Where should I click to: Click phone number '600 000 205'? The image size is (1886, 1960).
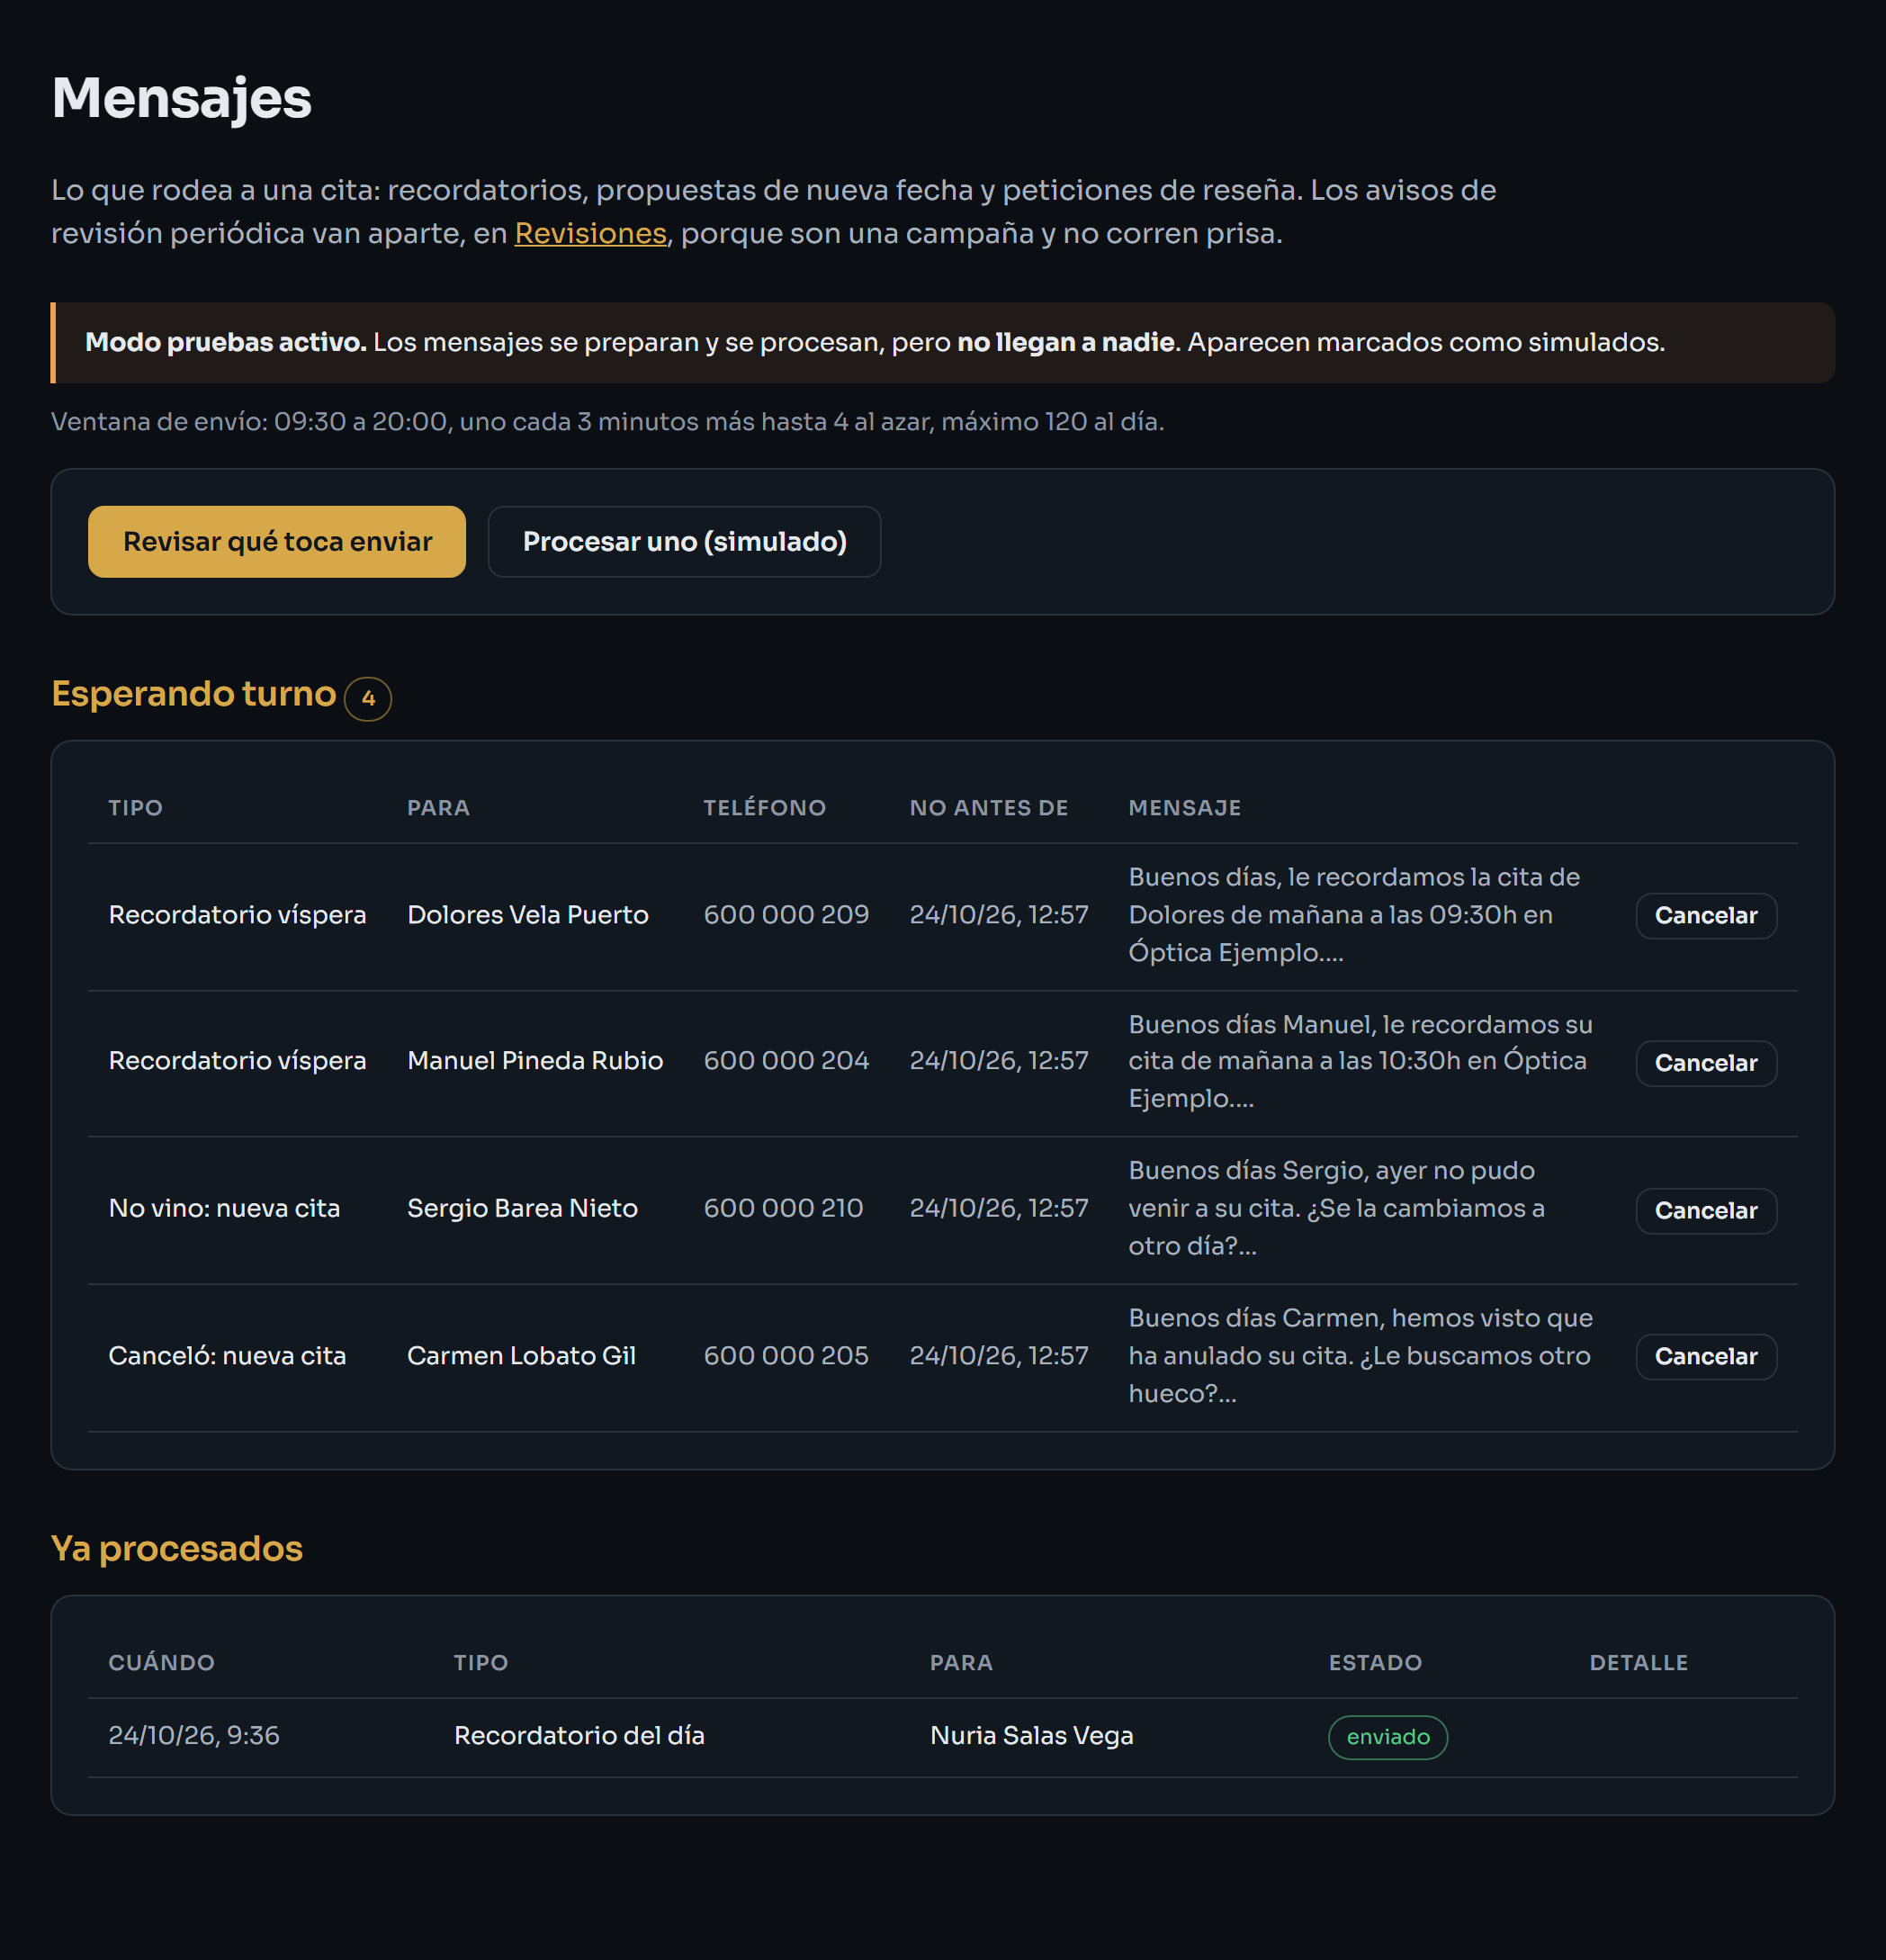coord(786,1356)
